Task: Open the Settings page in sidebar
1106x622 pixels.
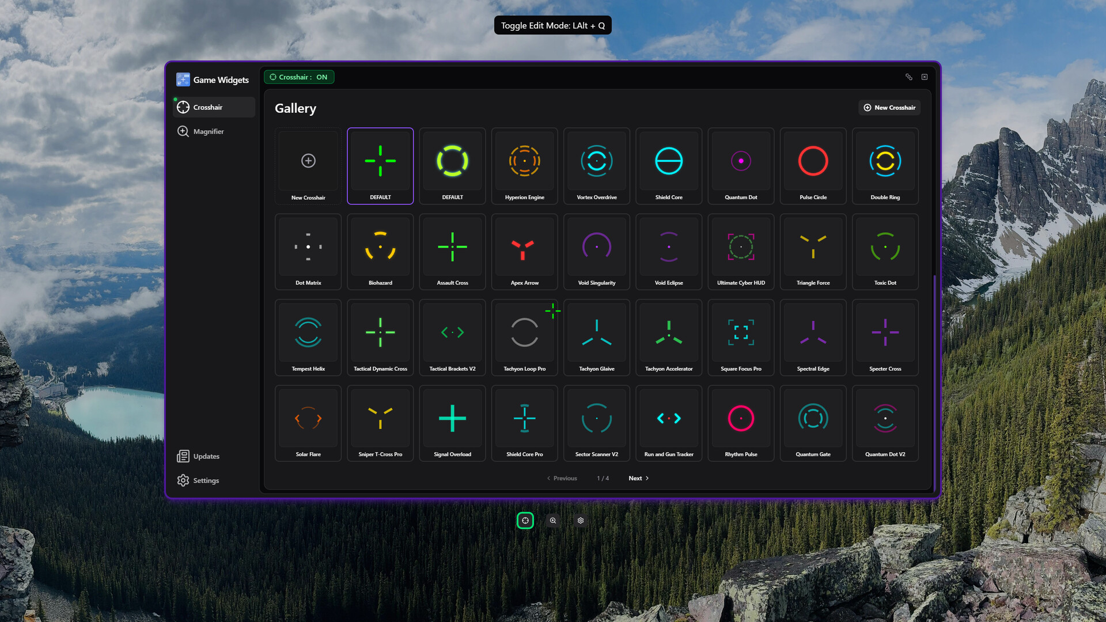Action: 214,480
